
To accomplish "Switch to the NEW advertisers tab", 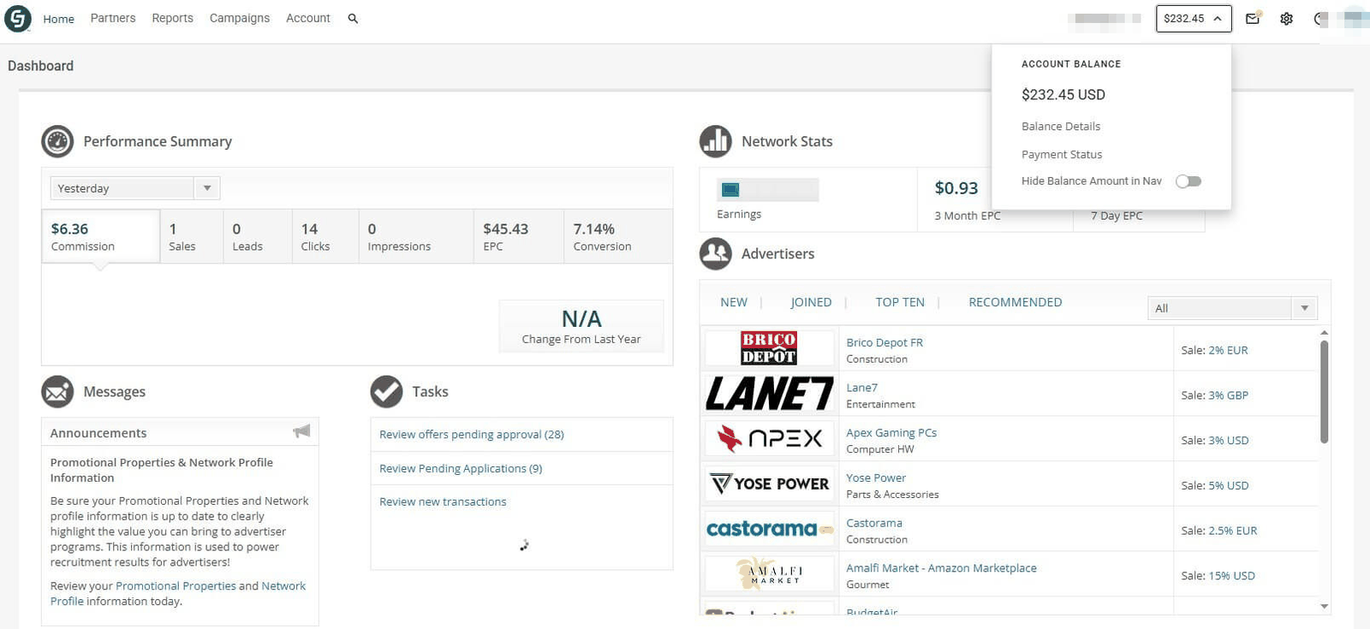I will [x=734, y=302].
